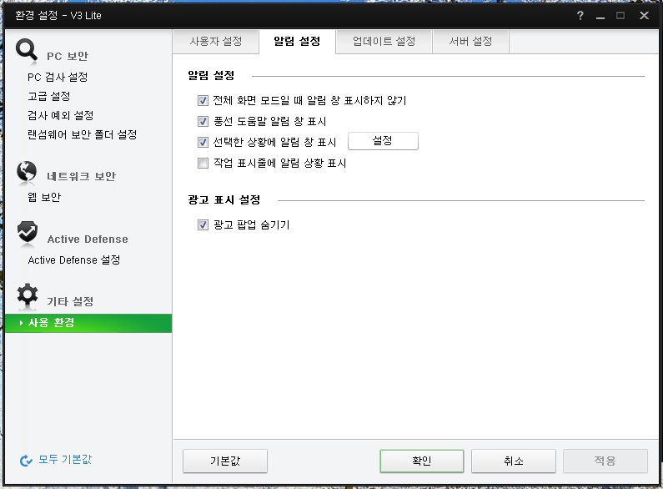Click the 기본값 button

point(225,461)
